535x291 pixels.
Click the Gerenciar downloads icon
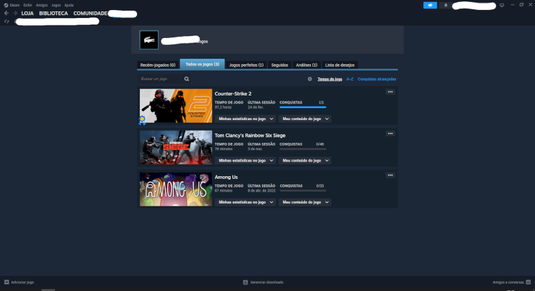245,282
